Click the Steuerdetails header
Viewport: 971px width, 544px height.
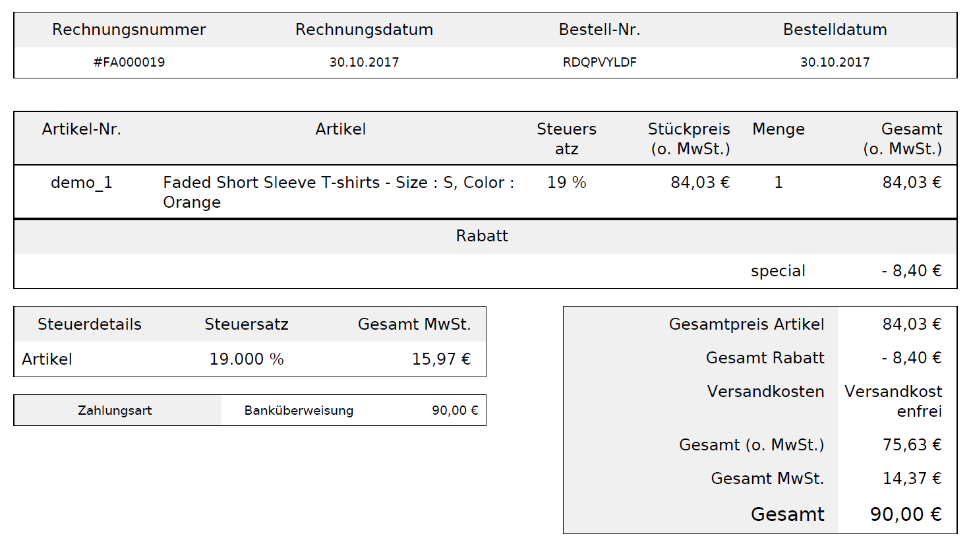tap(90, 324)
